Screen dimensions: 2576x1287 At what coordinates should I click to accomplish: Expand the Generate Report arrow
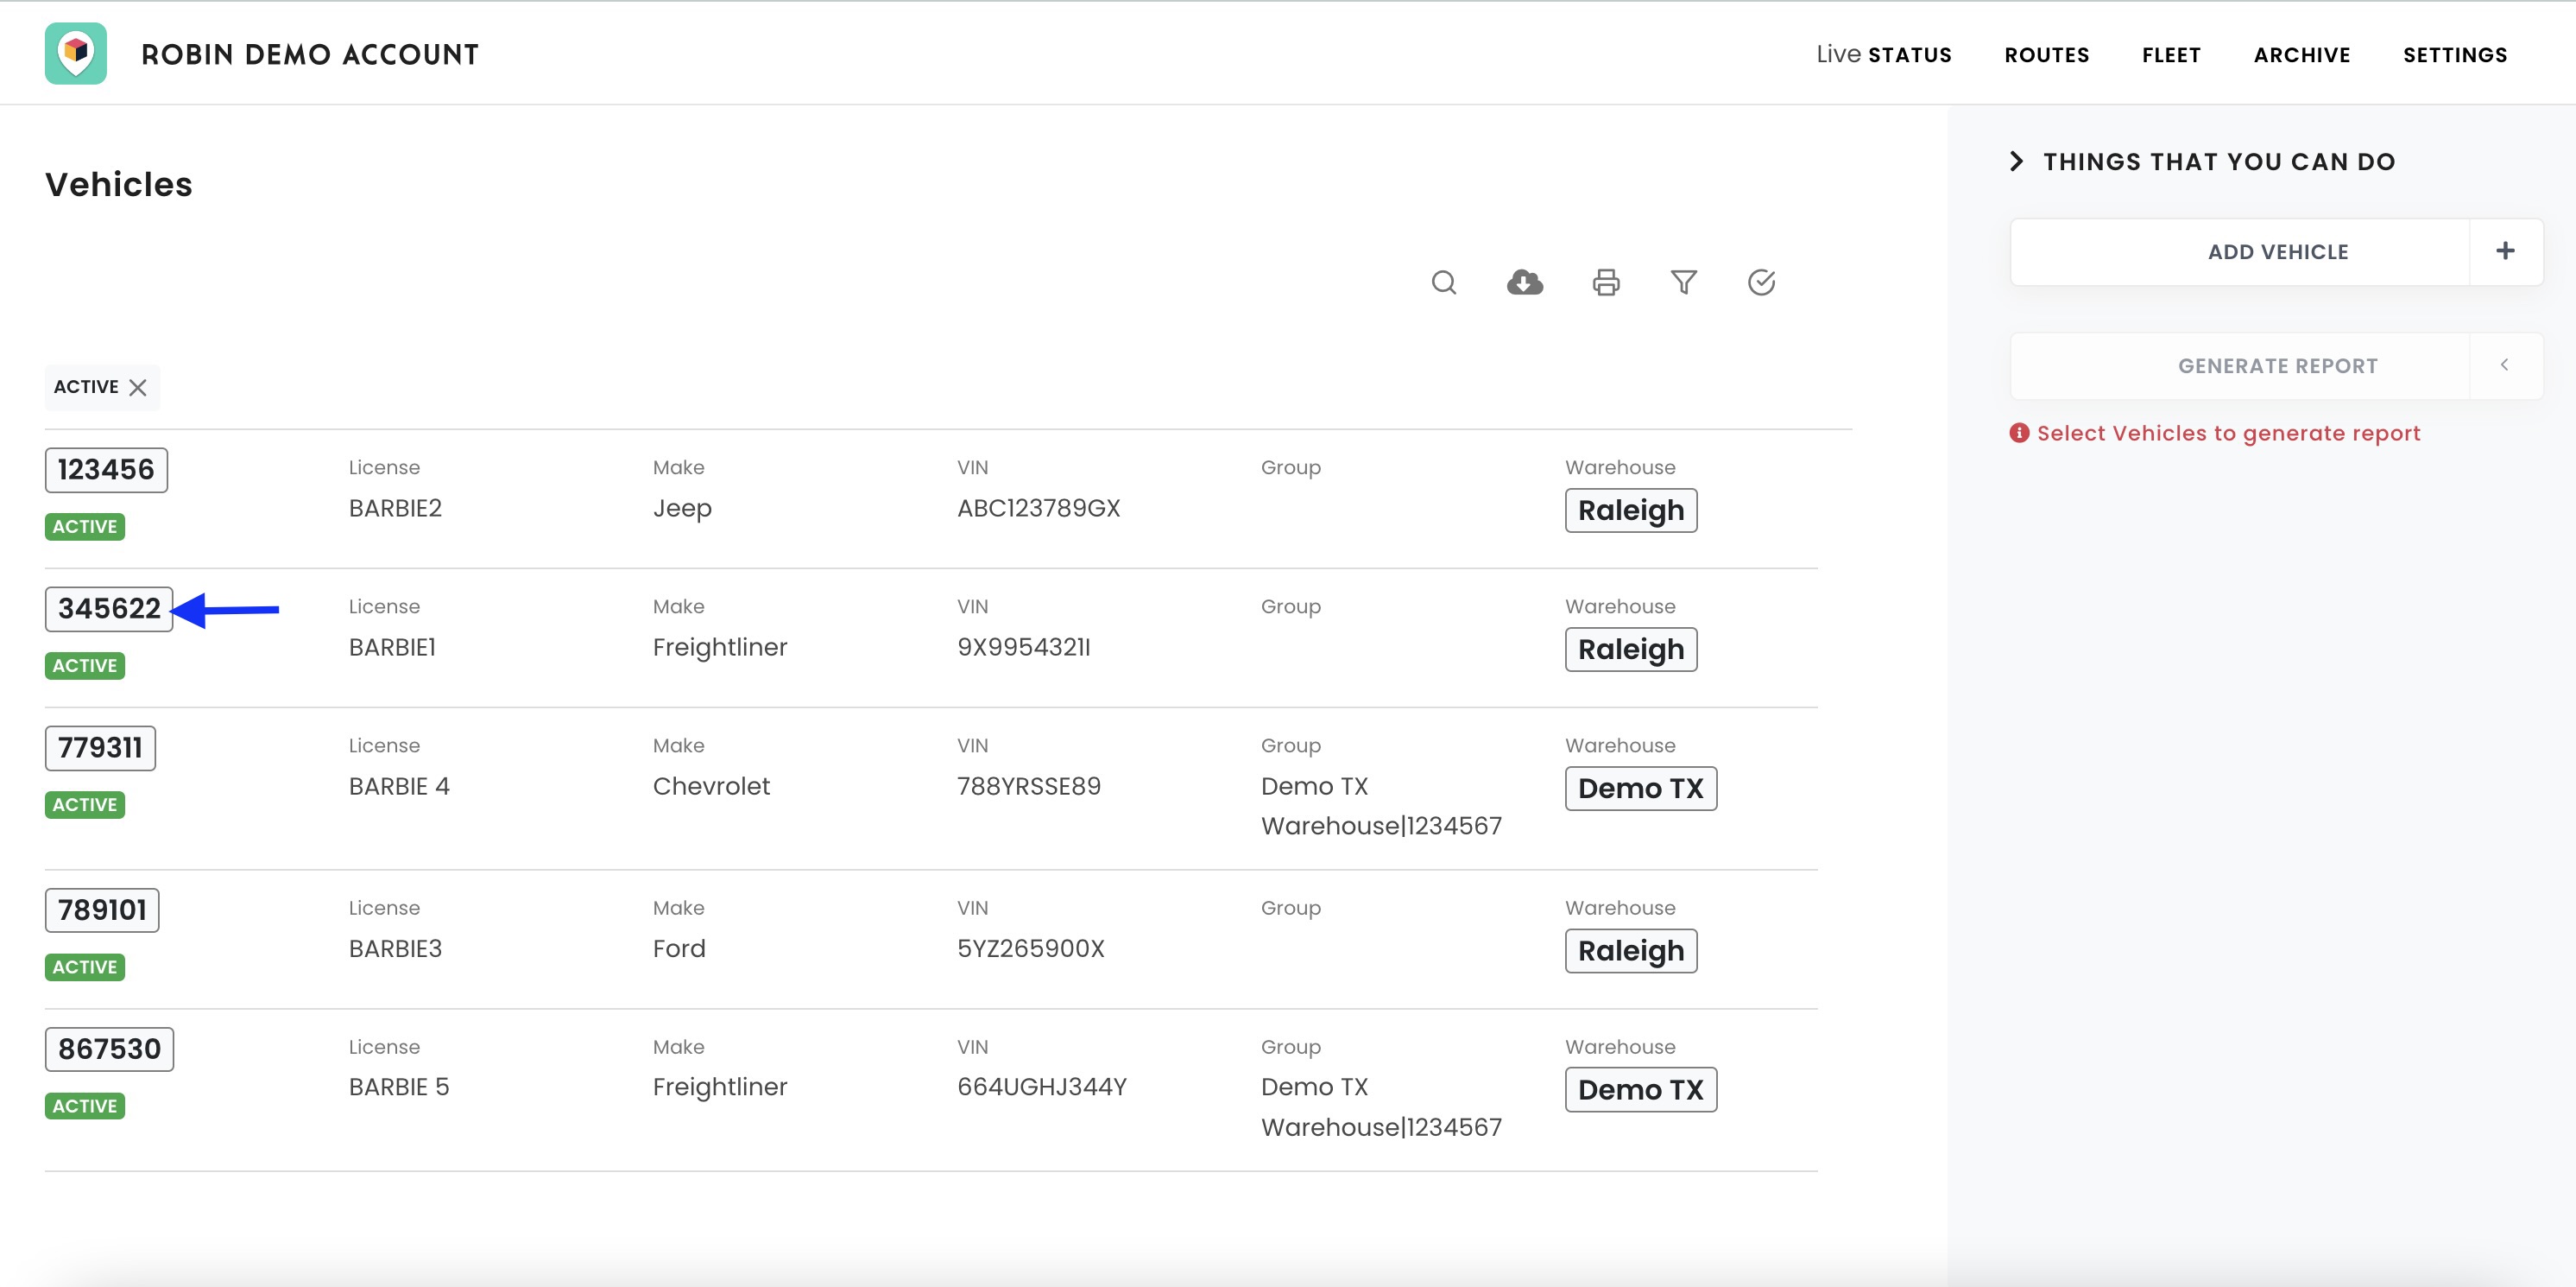[x=2504, y=365]
